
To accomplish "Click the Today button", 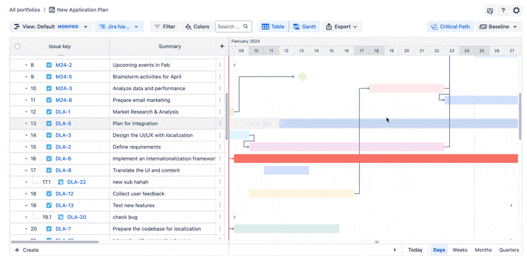I will click(x=415, y=250).
